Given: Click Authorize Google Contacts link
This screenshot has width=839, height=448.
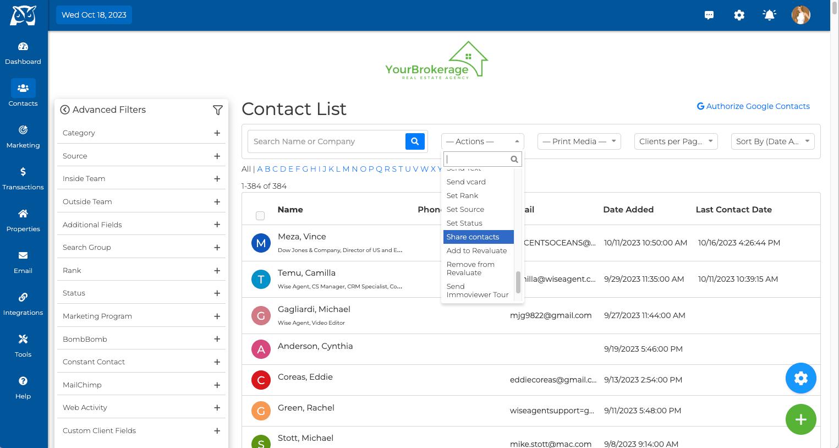Looking at the screenshot, I should pyautogui.click(x=753, y=106).
